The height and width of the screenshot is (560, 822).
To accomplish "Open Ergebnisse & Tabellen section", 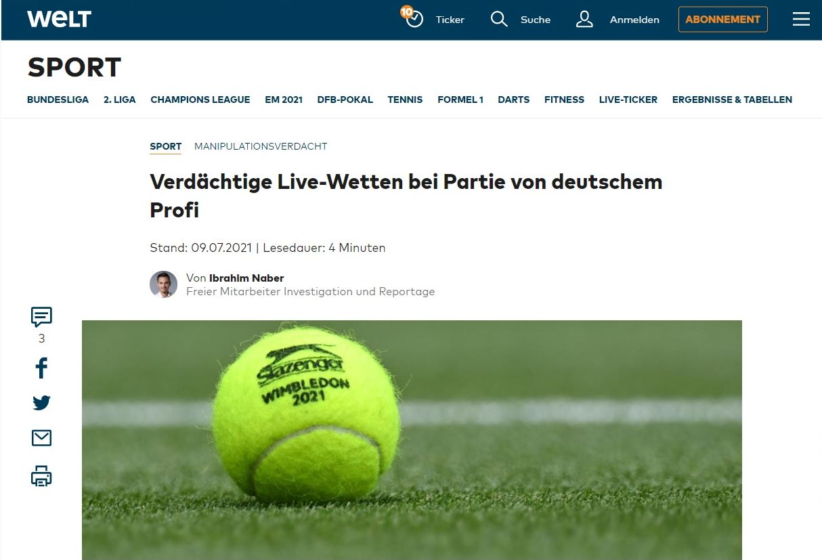I will tap(732, 100).
